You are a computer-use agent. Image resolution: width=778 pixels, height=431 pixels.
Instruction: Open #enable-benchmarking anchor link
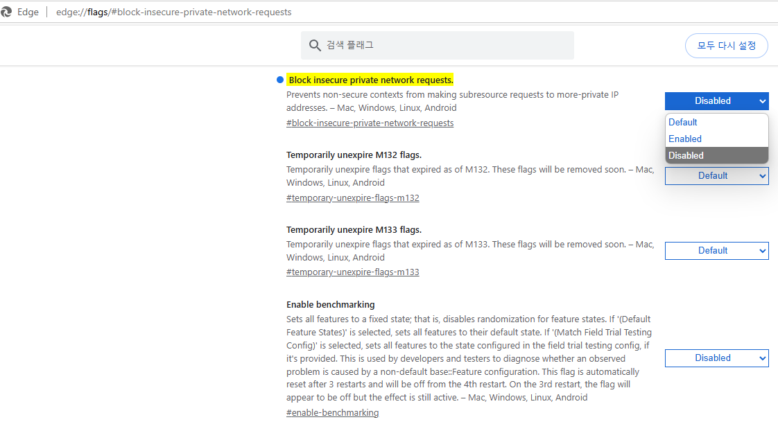click(332, 413)
